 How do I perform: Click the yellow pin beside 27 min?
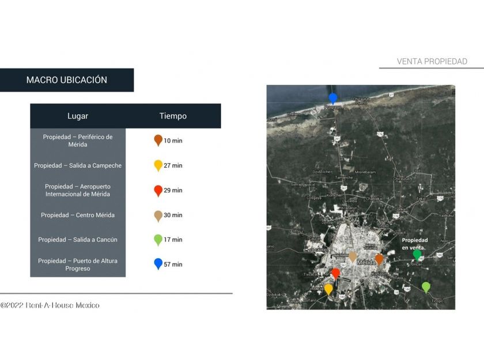158,165
